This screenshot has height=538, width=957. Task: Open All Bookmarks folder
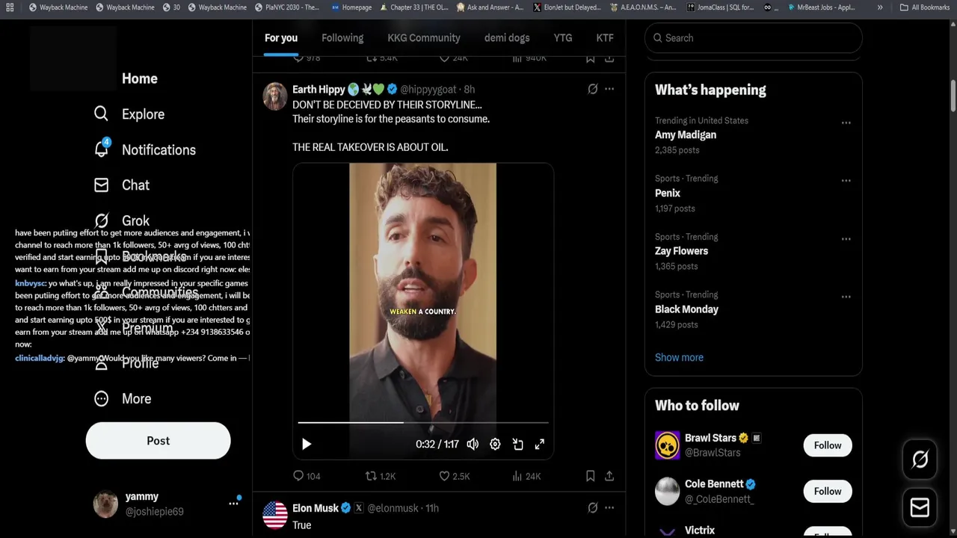(925, 7)
